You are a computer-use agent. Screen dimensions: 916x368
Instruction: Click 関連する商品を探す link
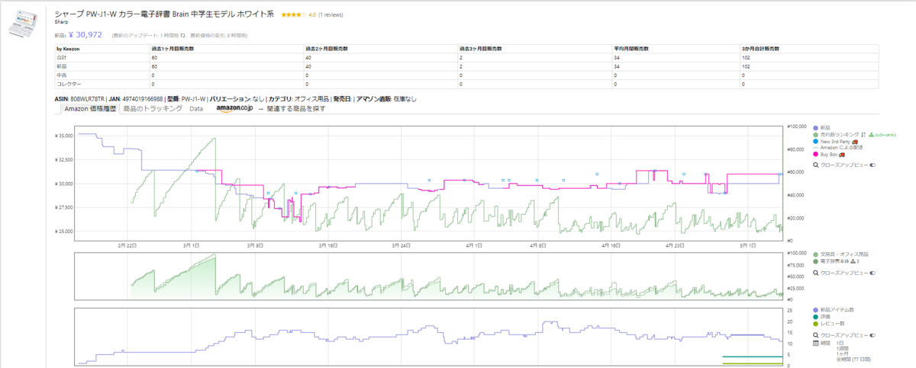(x=296, y=109)
